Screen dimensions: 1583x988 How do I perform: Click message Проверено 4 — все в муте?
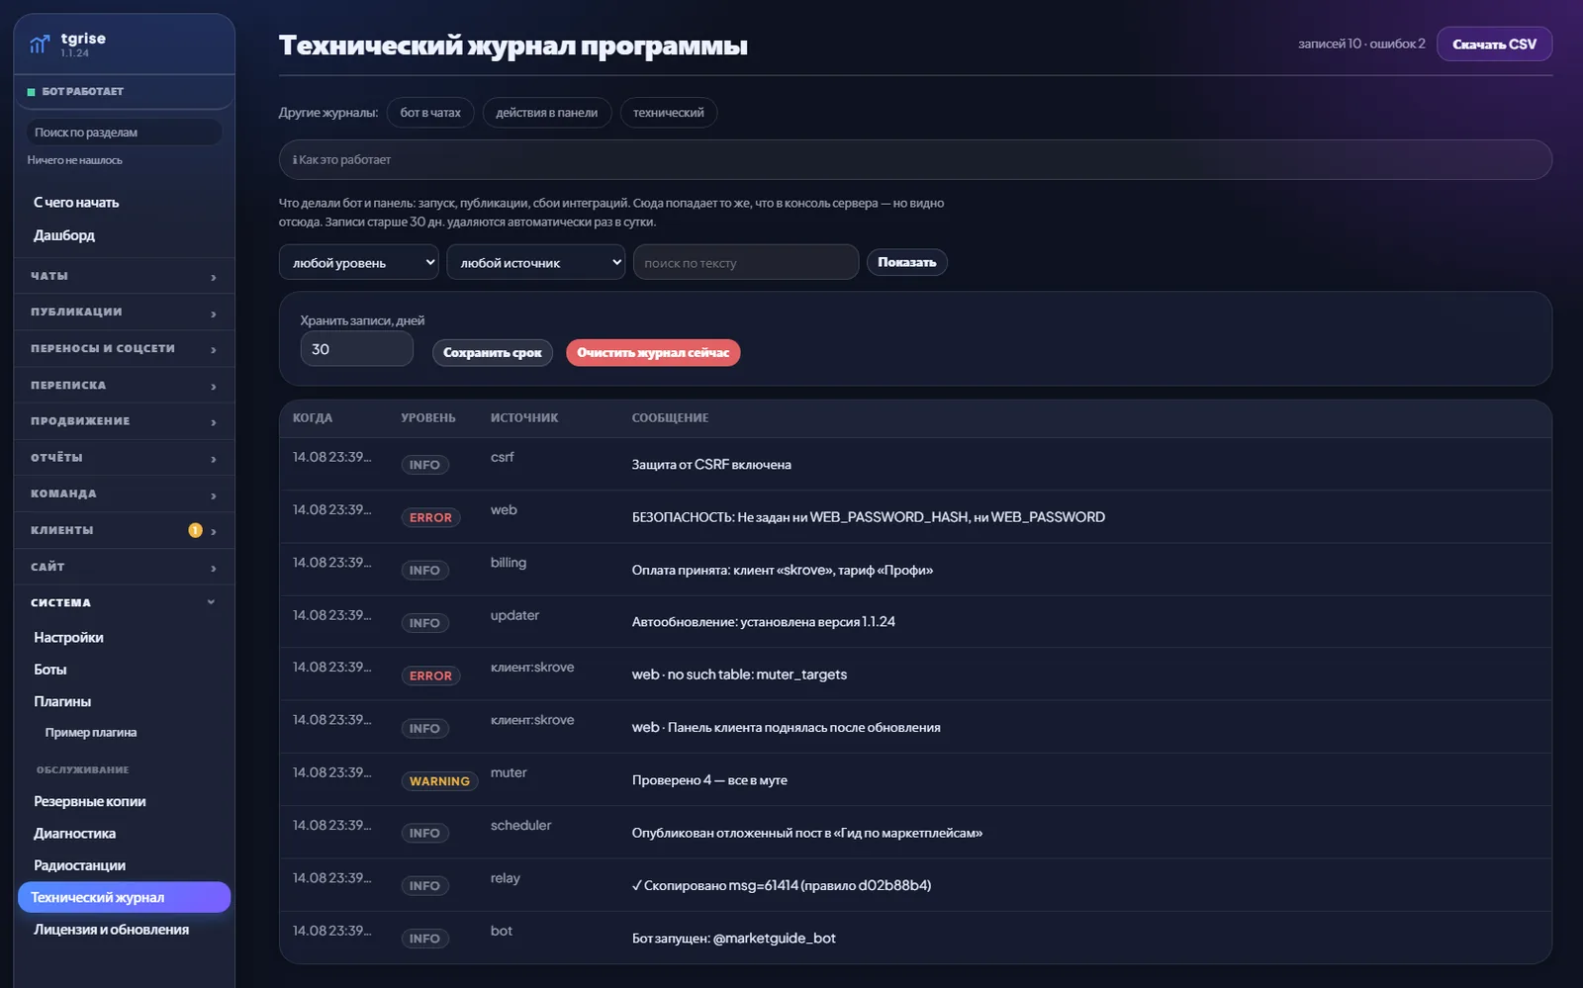click(709, 780)
